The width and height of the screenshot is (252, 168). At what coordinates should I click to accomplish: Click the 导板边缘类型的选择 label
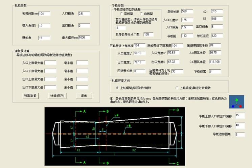pos(127,9)
